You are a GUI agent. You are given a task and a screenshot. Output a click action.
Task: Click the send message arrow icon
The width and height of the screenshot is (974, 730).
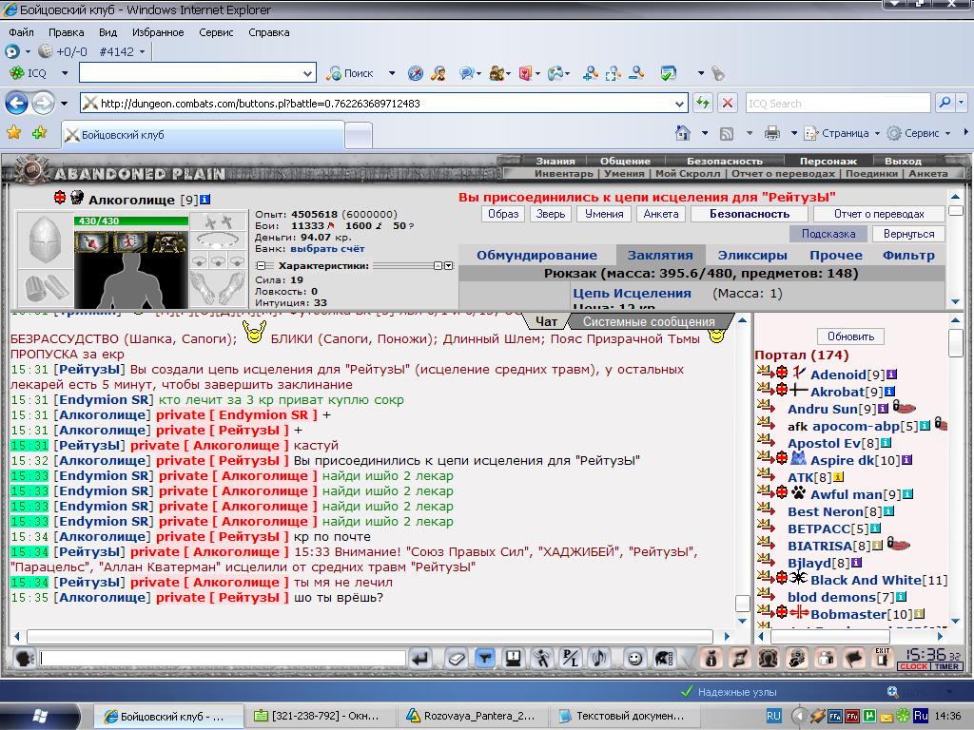tap(420, 658)
